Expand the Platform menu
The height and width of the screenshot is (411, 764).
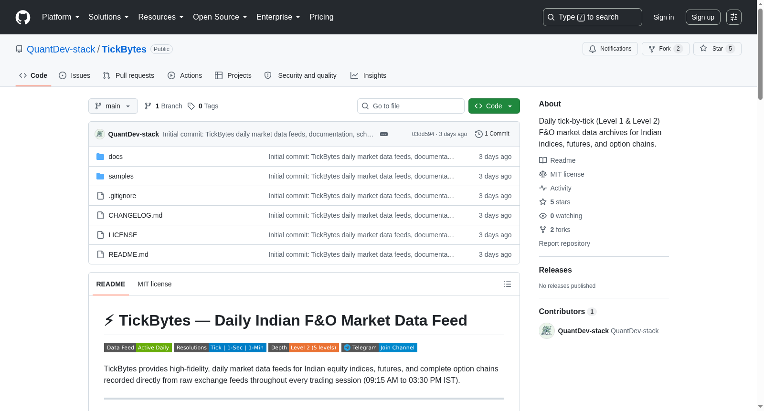(x=61, y=17)
